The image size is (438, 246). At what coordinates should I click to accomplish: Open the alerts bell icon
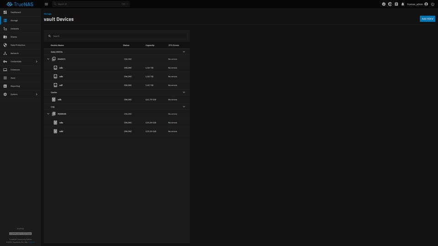pyautogui.click(x=402, y=4)
